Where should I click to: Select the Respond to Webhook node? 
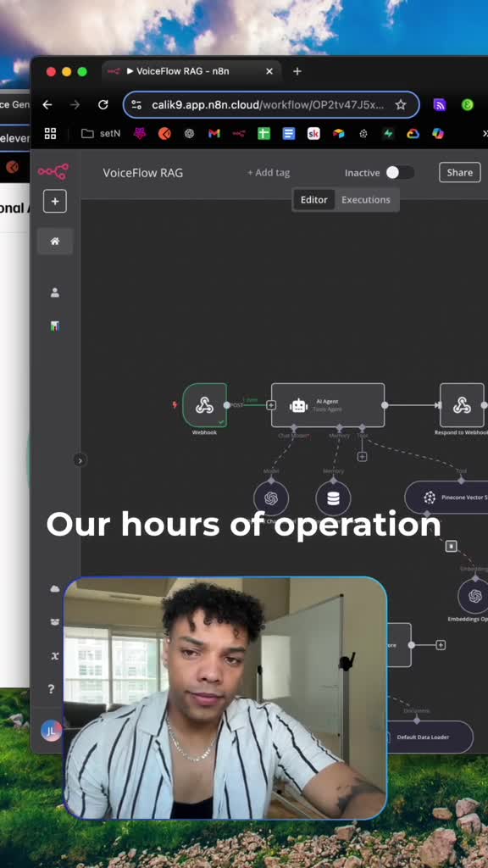point(462,405)
